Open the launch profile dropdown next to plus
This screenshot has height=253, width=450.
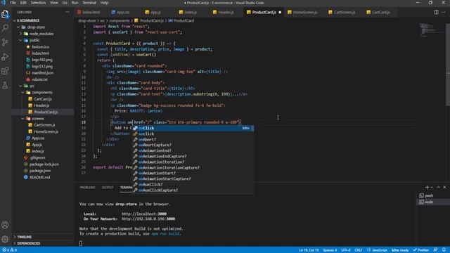(x=432, y=188)
